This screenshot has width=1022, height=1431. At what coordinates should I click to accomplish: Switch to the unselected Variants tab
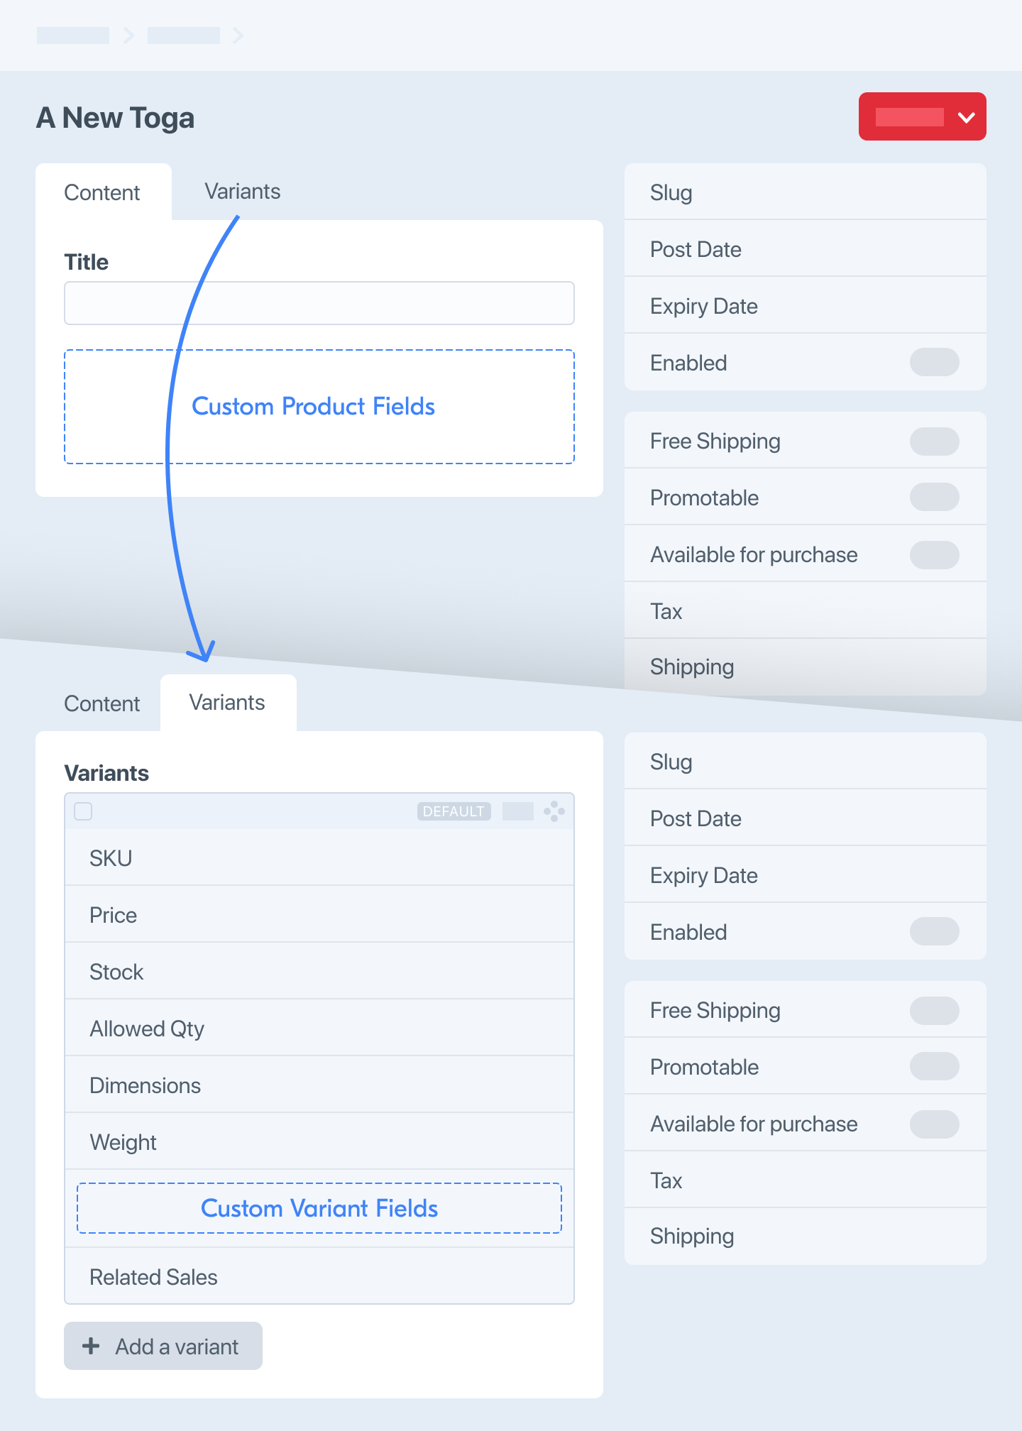pos(242,192)
